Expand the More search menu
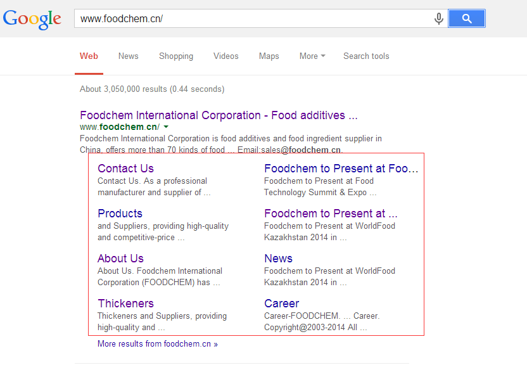Screen dimensions: 527x365 tap(312, 56)
